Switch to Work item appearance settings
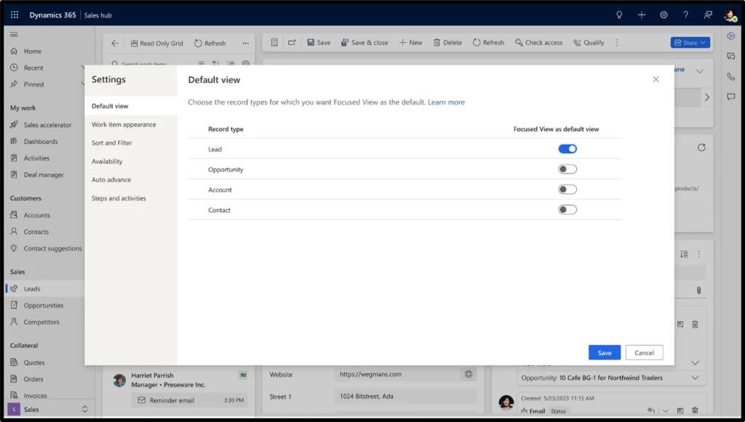Screen dimensions: 745x422 click(124, 124)
